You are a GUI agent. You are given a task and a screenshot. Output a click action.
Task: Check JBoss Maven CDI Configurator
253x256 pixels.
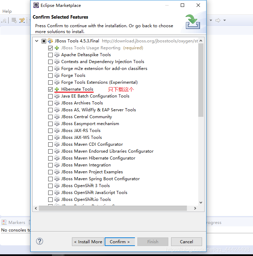[50, 144]
